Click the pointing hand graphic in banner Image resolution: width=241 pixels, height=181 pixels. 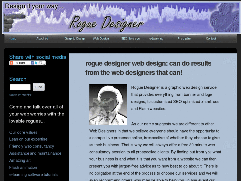coord(15,22)
